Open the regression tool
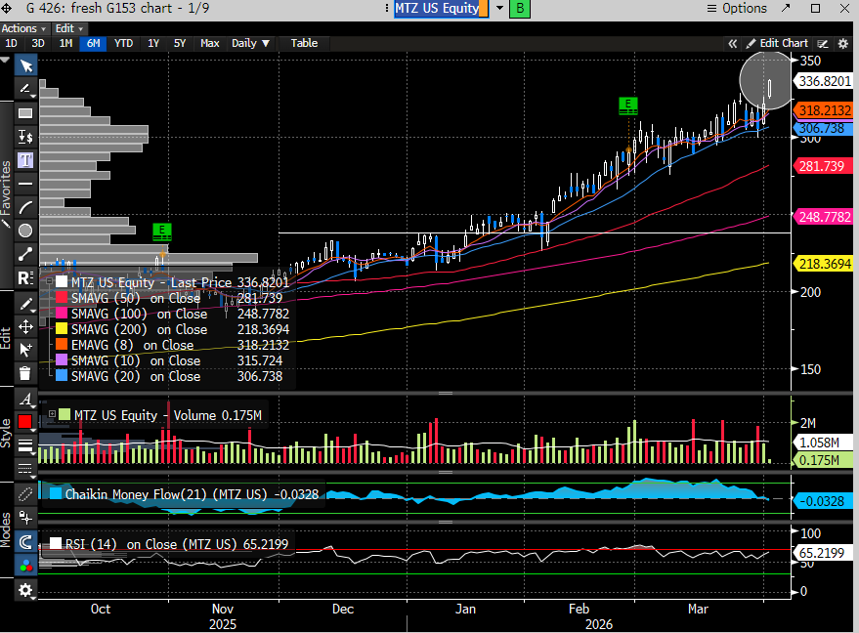 (25, 277)
